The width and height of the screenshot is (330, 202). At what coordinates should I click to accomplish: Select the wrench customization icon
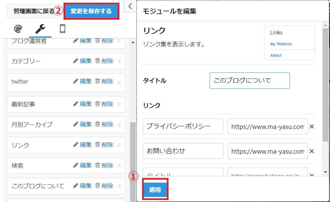pyautogui.click(x=40, y=28)
